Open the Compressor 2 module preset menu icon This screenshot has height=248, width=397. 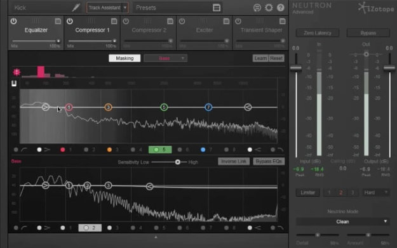[170, 21]
